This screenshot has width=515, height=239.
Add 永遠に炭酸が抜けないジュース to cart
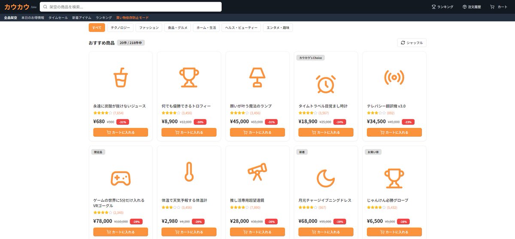pyautogui.click(x=121, y=132)
